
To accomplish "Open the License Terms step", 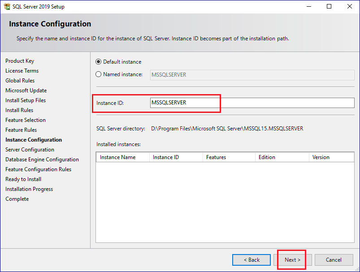I will (22, 71).
